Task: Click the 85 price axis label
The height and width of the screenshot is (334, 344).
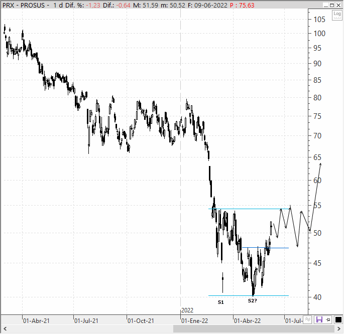Action: [x=317, y=80]
